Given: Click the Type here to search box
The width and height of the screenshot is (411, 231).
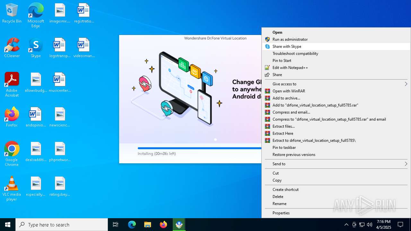Looking at the screenshot, I should 62,225.
